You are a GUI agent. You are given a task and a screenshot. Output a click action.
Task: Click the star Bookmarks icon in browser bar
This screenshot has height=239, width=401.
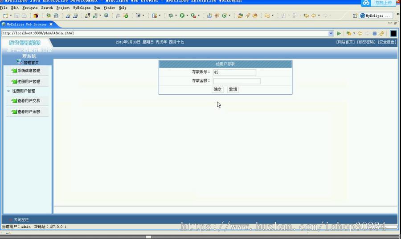pos(349,33)
